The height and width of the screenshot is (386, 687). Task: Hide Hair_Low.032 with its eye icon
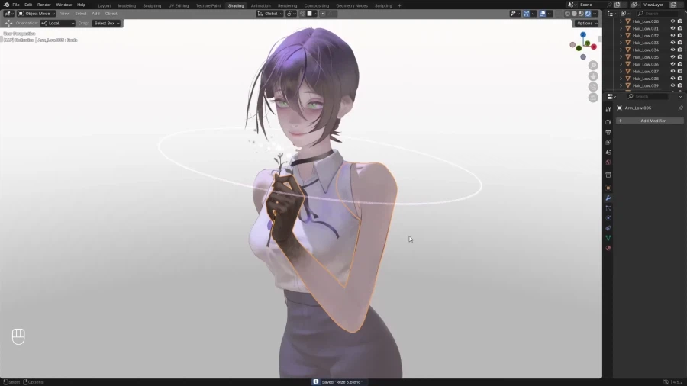(672, 35)
